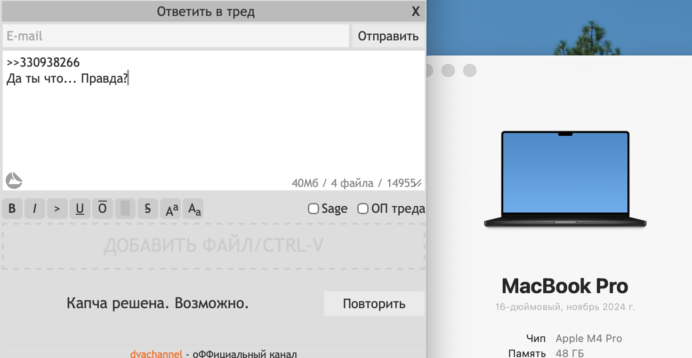Click the reply reference >>330938266 in the message

pos(43,62)
